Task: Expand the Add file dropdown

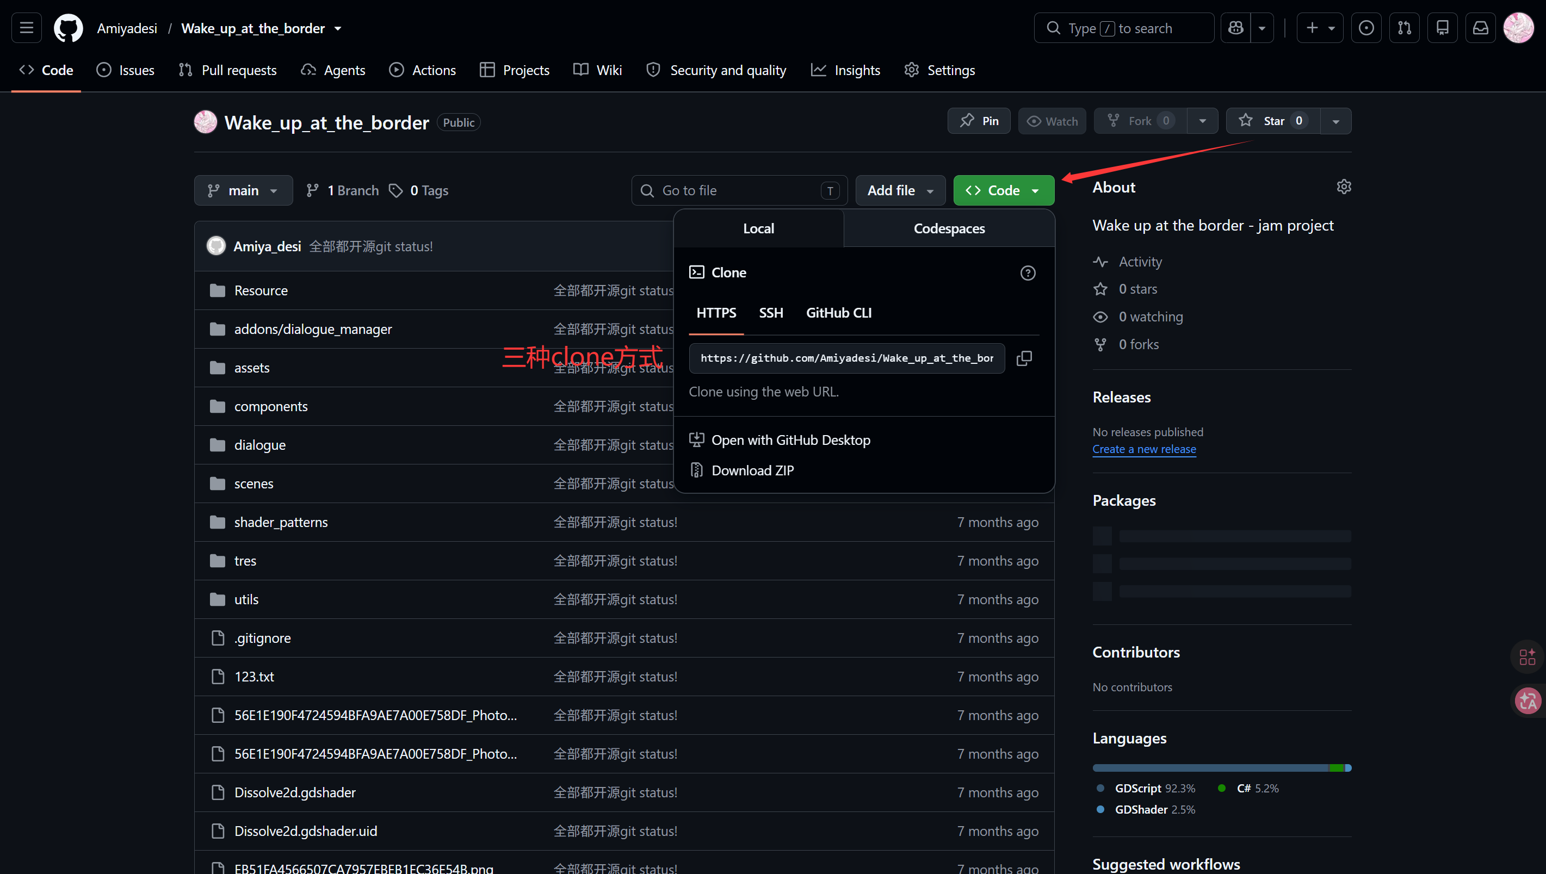Action: click(900, 190)
